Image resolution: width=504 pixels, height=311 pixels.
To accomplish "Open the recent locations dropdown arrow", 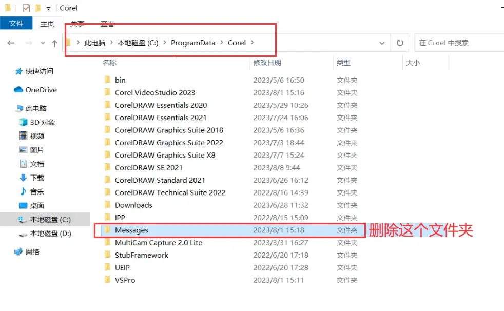I will [43, 43].
